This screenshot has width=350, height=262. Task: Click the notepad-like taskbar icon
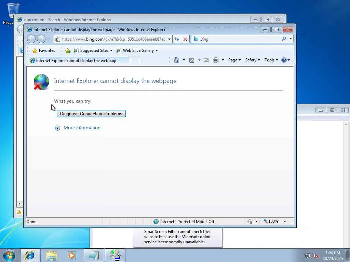click(94, 255)
